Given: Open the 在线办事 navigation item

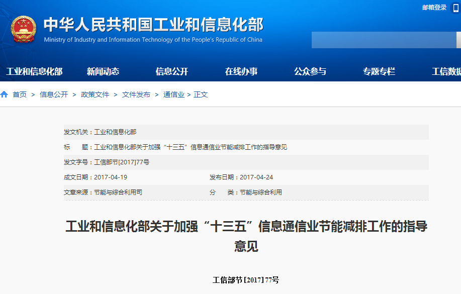Looking at the screenshot, I should (241, 71).
